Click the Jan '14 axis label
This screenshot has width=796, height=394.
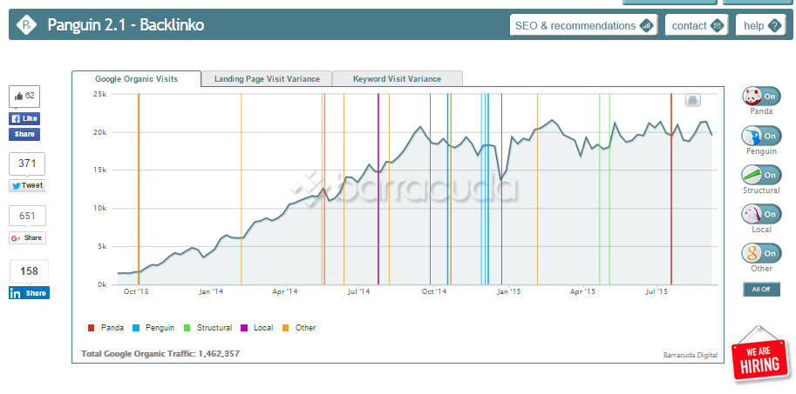pyautogui.click(x=211, y=292)
